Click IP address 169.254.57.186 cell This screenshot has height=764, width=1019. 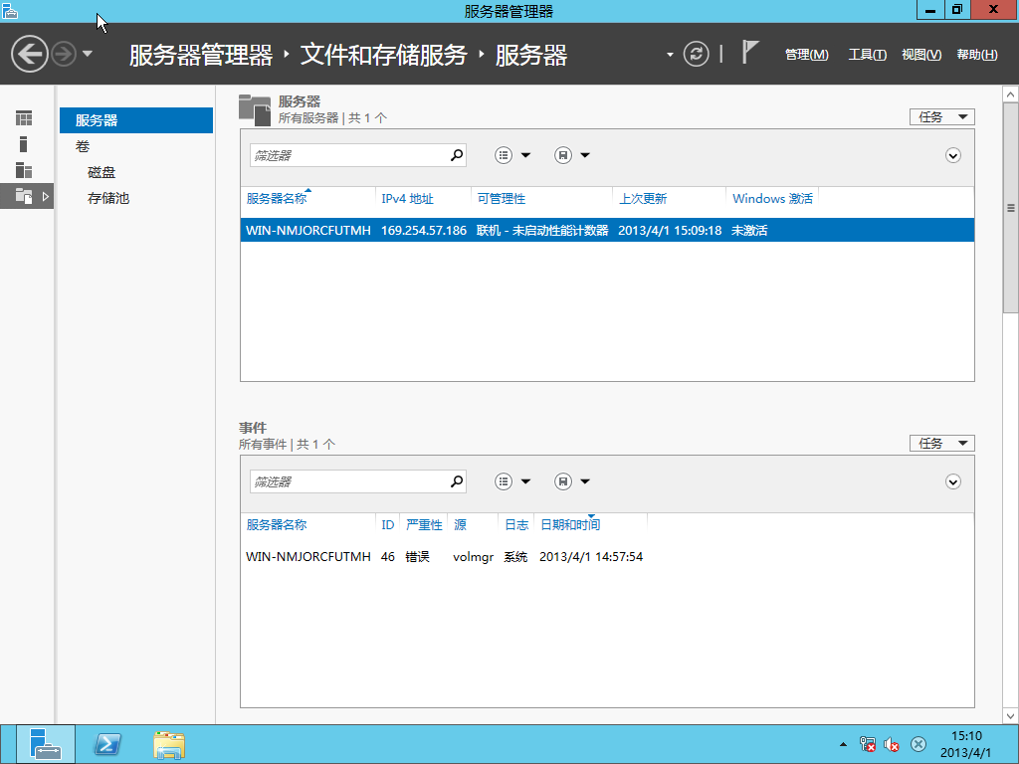[424, 231]
